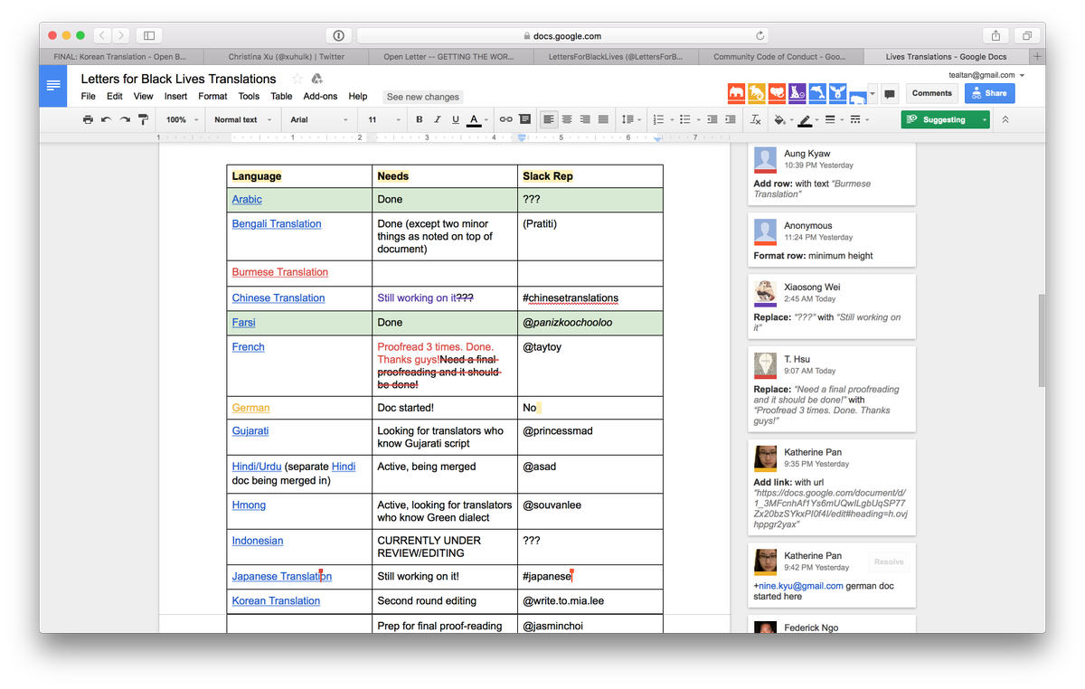Click the print icon in the toolbar
The width and height of the screenshot is (1085, 689).
coord(88,119)
